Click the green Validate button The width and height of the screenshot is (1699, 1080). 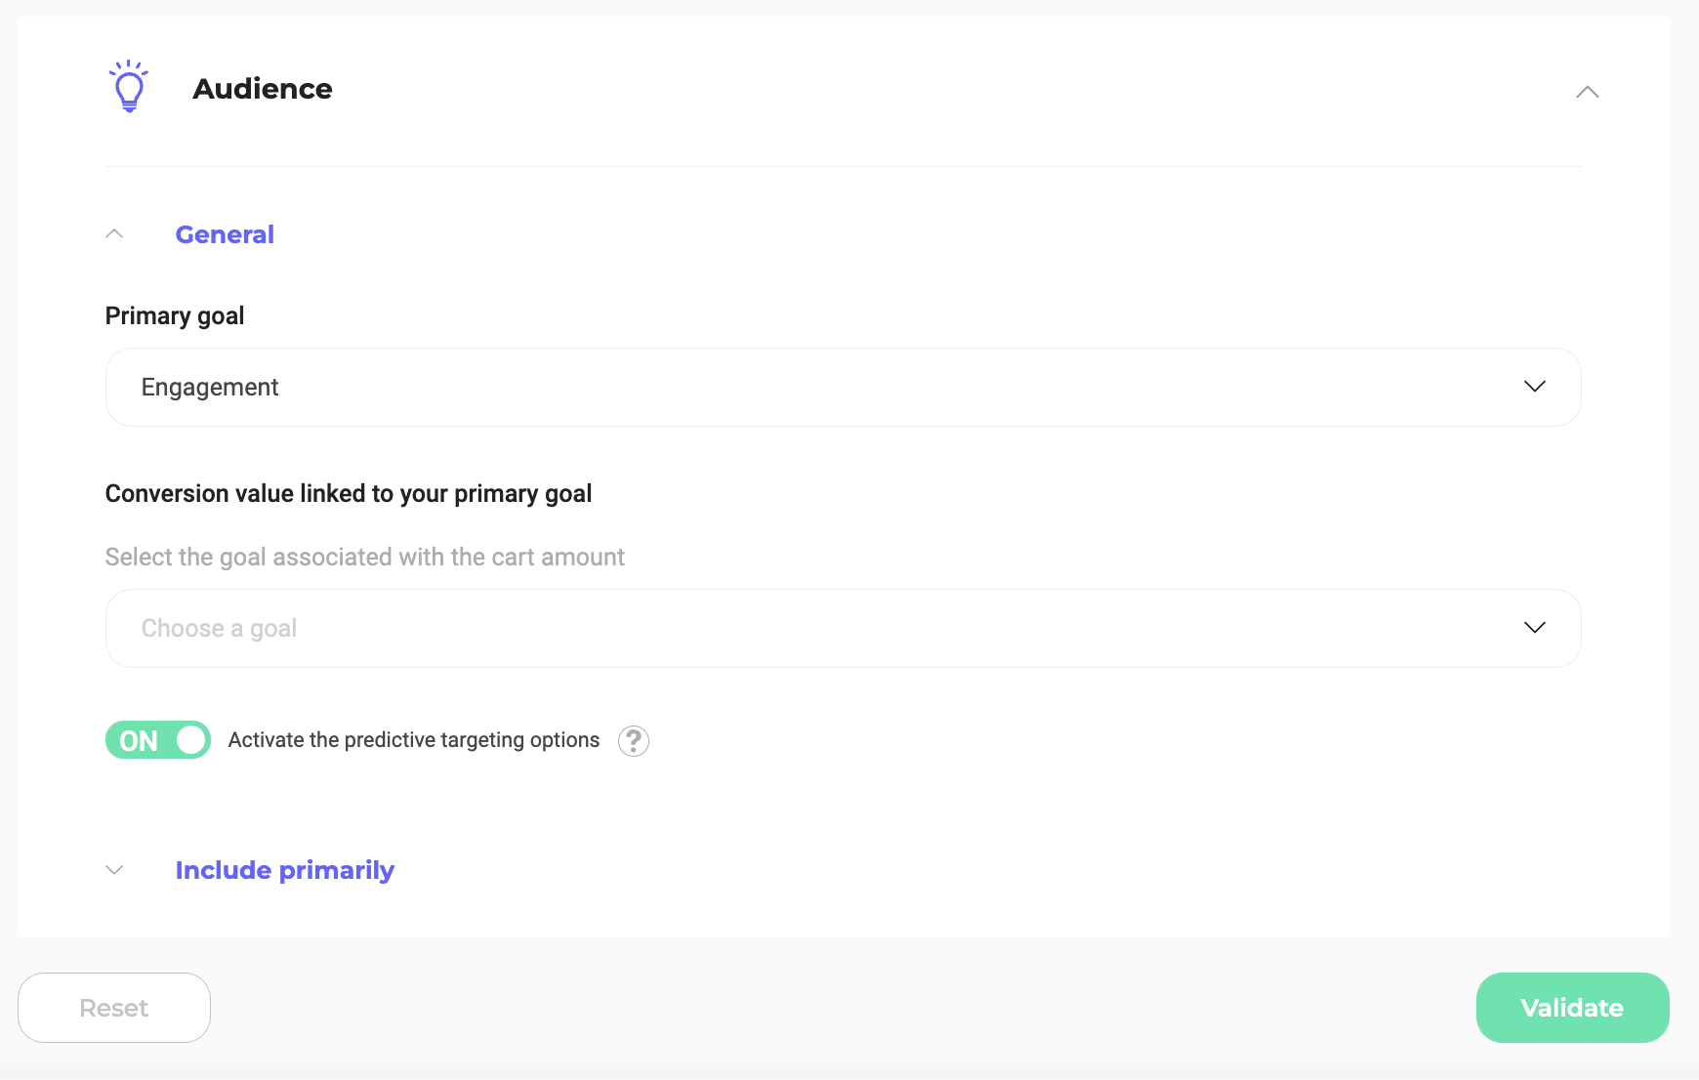tap(1572, 1008)
